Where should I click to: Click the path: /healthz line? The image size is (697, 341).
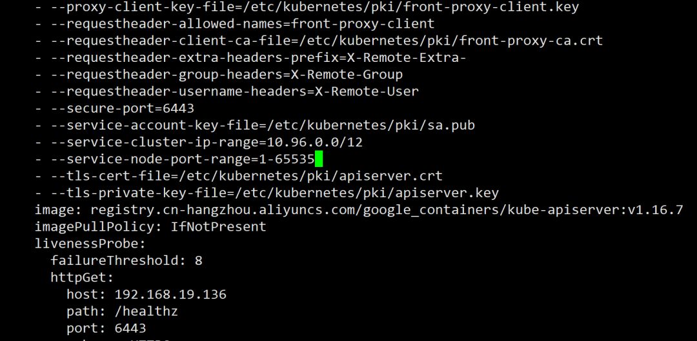pyautogui.click(x=122, y=312)
